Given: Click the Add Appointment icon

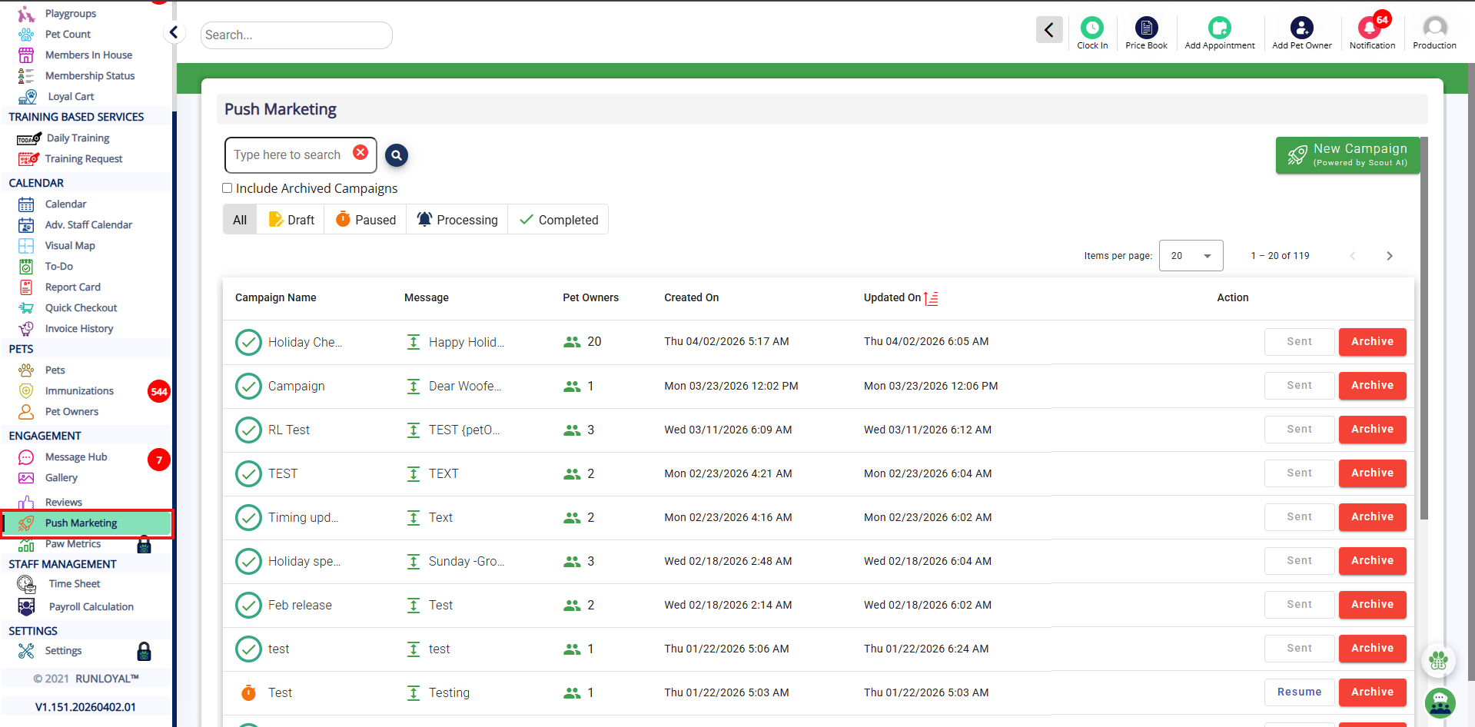Looking at the screenshot, I should click(1219, 28).
